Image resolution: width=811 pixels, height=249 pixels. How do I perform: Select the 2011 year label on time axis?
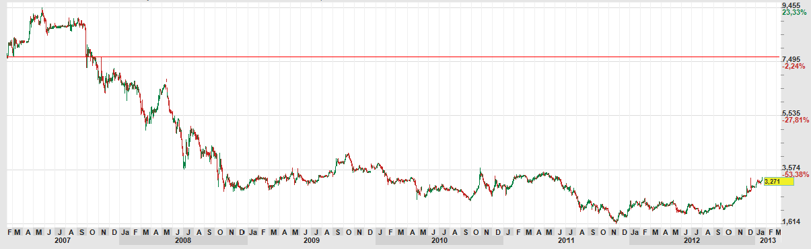(x=566, y=240)
